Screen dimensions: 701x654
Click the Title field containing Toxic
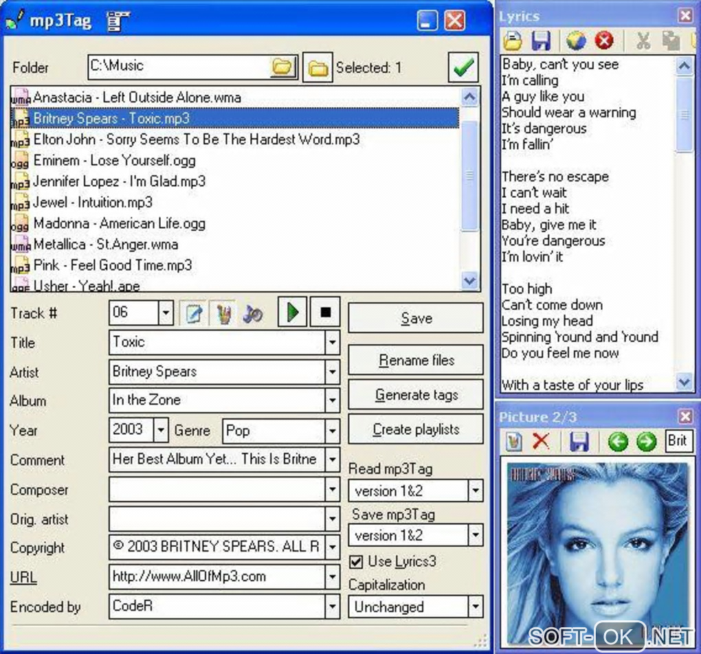click(216, 342)
